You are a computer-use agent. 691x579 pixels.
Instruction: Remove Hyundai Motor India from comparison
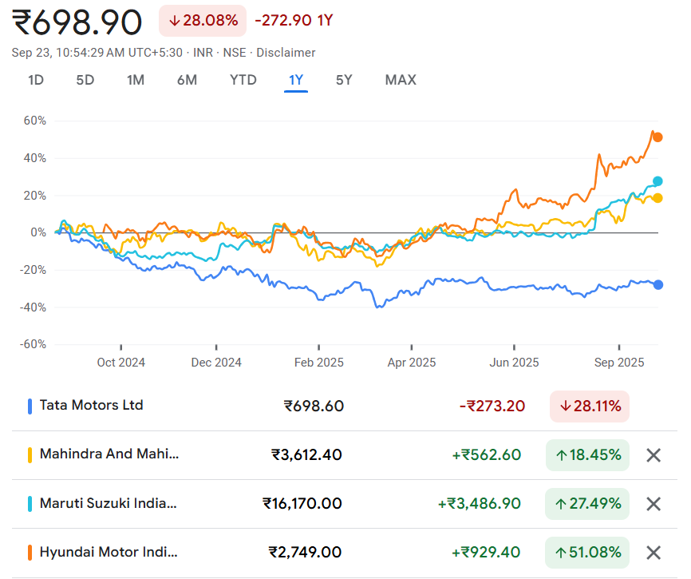pos(653,553)
